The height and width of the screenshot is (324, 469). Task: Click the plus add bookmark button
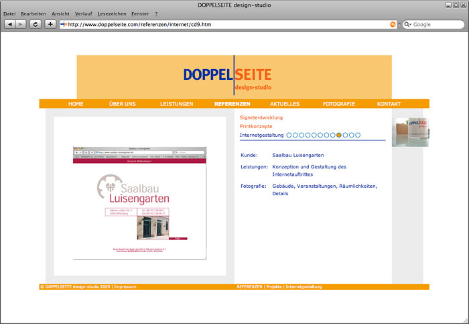(50, 24)
